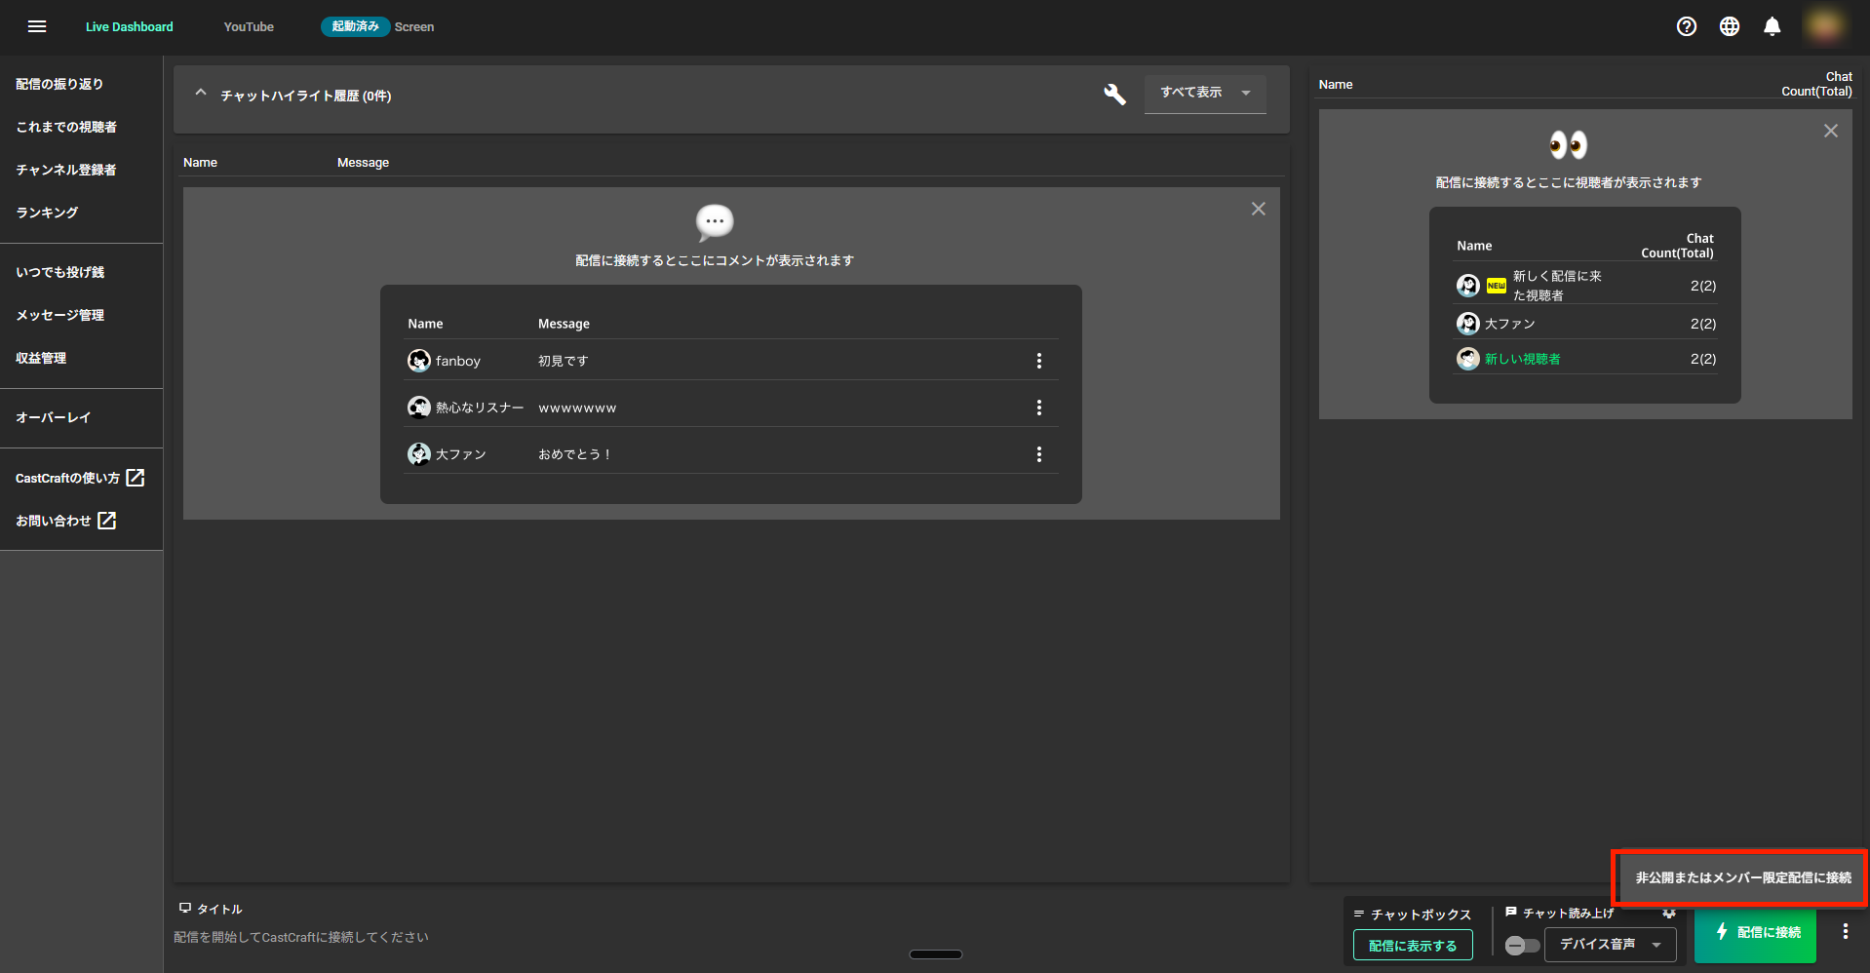
Task: Dismiss the comment placeholder panel with its X
Action: pos(1259,209)
